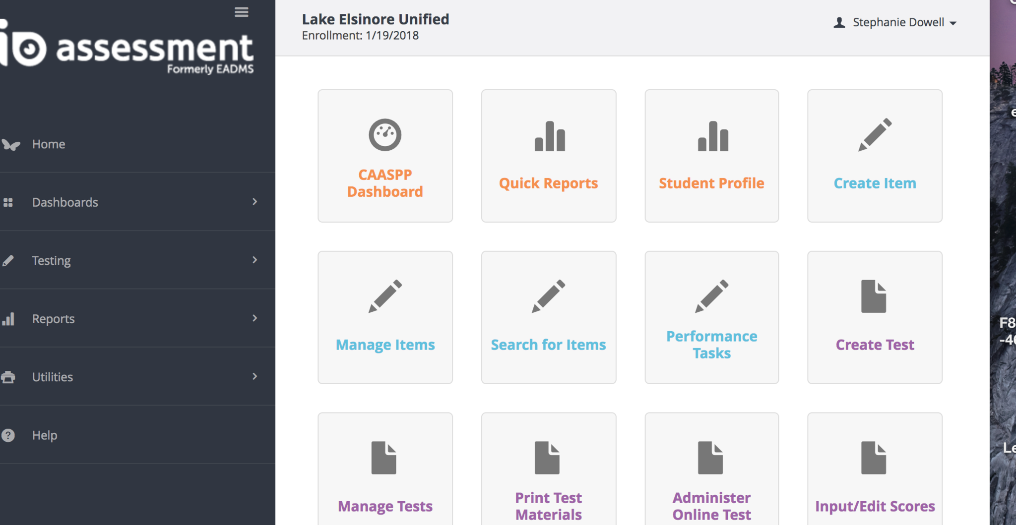
Task: Open the Input/Edit Scores tile
Action: (875, 506)
